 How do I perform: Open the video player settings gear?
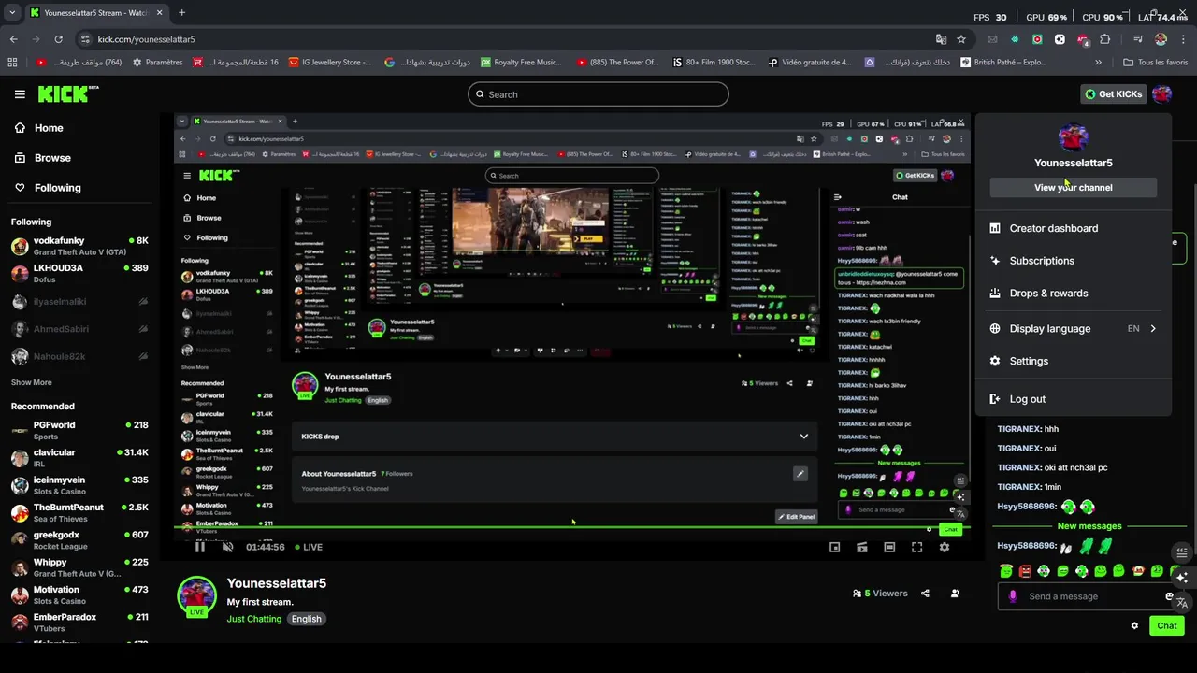945,548
